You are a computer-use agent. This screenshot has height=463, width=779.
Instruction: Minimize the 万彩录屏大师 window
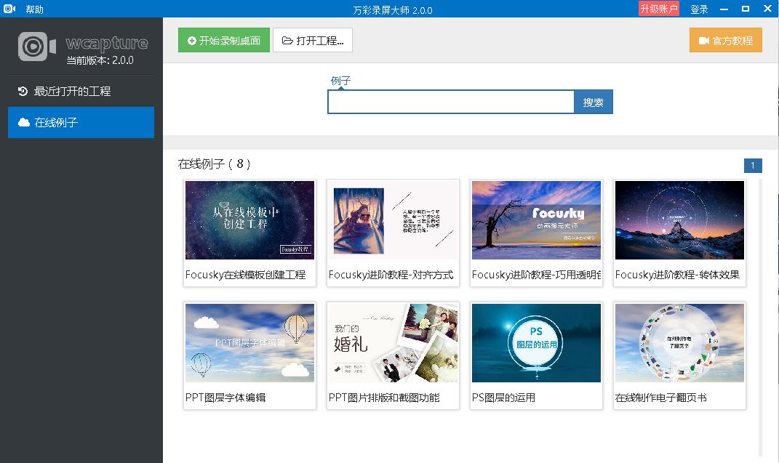(724, 9)
